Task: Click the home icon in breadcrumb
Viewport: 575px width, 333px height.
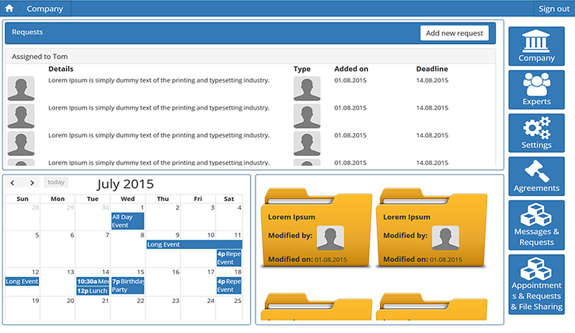Action: pos(9,9)
